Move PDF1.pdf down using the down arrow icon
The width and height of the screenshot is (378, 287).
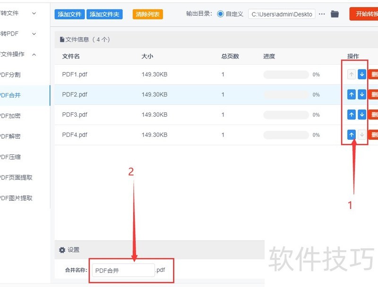[362, 74]
